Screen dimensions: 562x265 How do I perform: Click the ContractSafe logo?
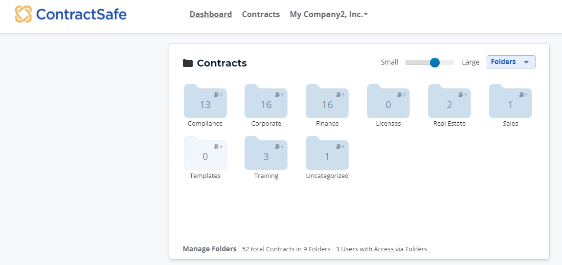click(x=70, y=14)
